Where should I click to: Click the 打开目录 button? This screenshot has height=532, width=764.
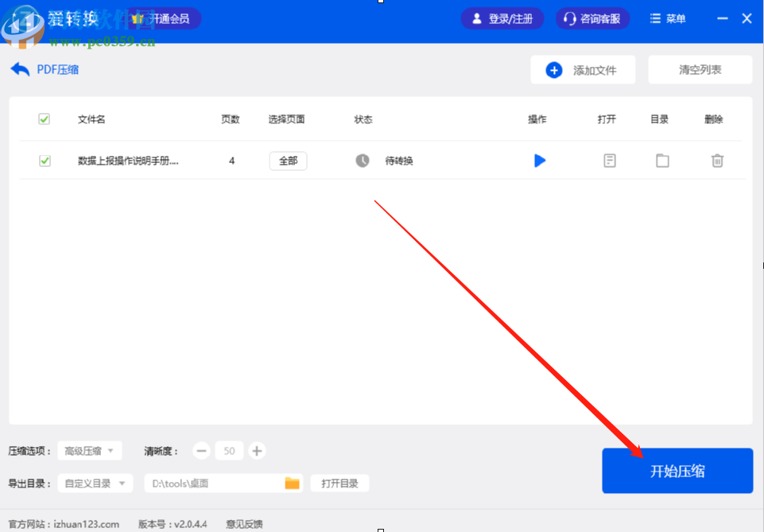[x=339, y=483]
